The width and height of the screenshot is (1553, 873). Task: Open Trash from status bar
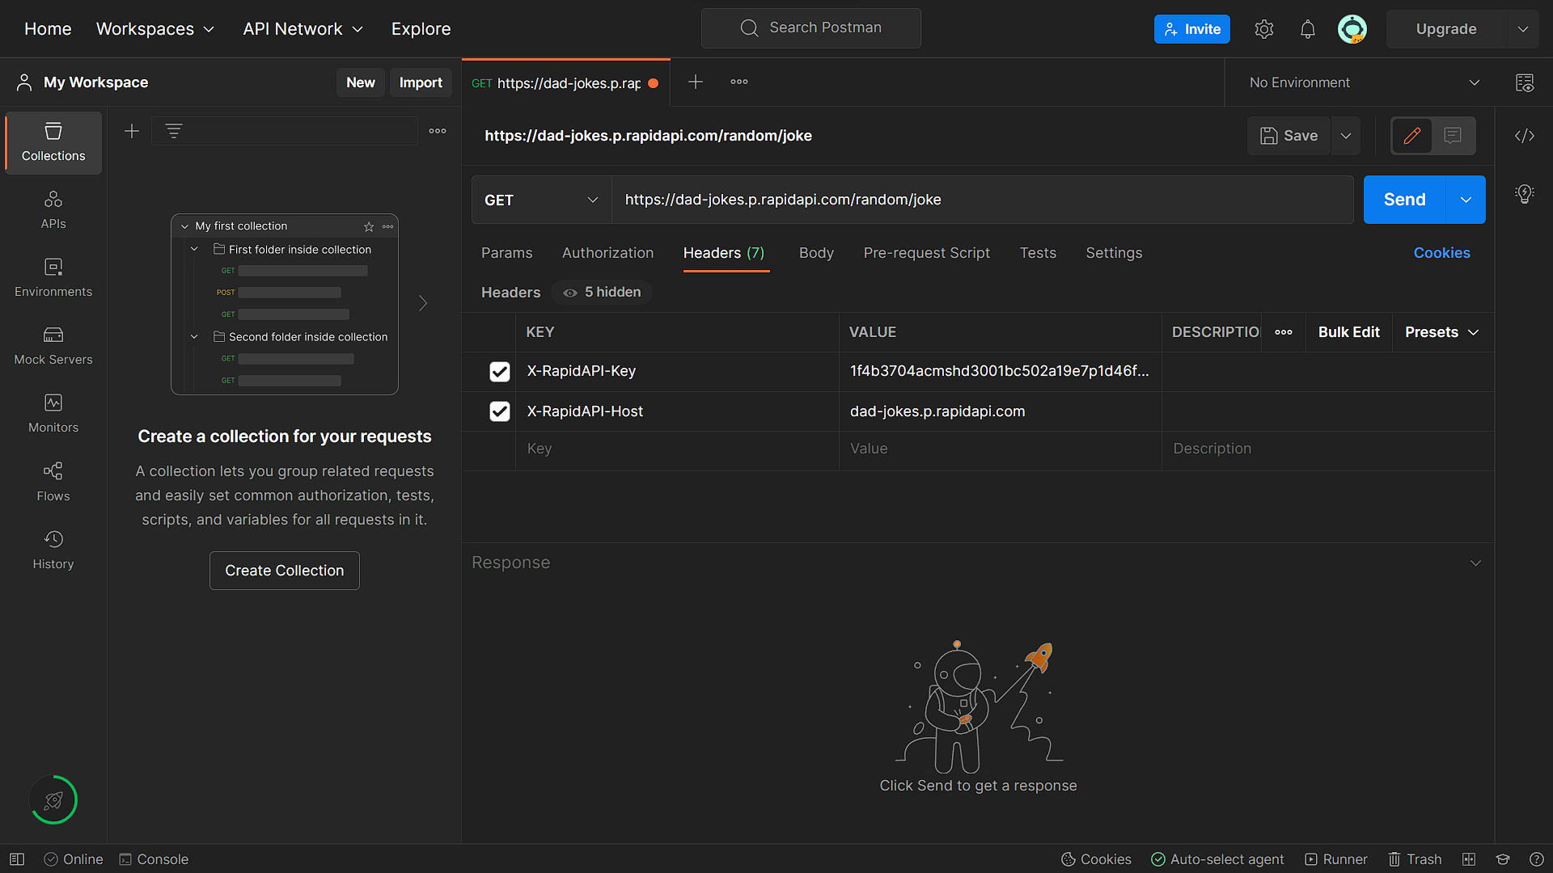[x=1415, y=859]
